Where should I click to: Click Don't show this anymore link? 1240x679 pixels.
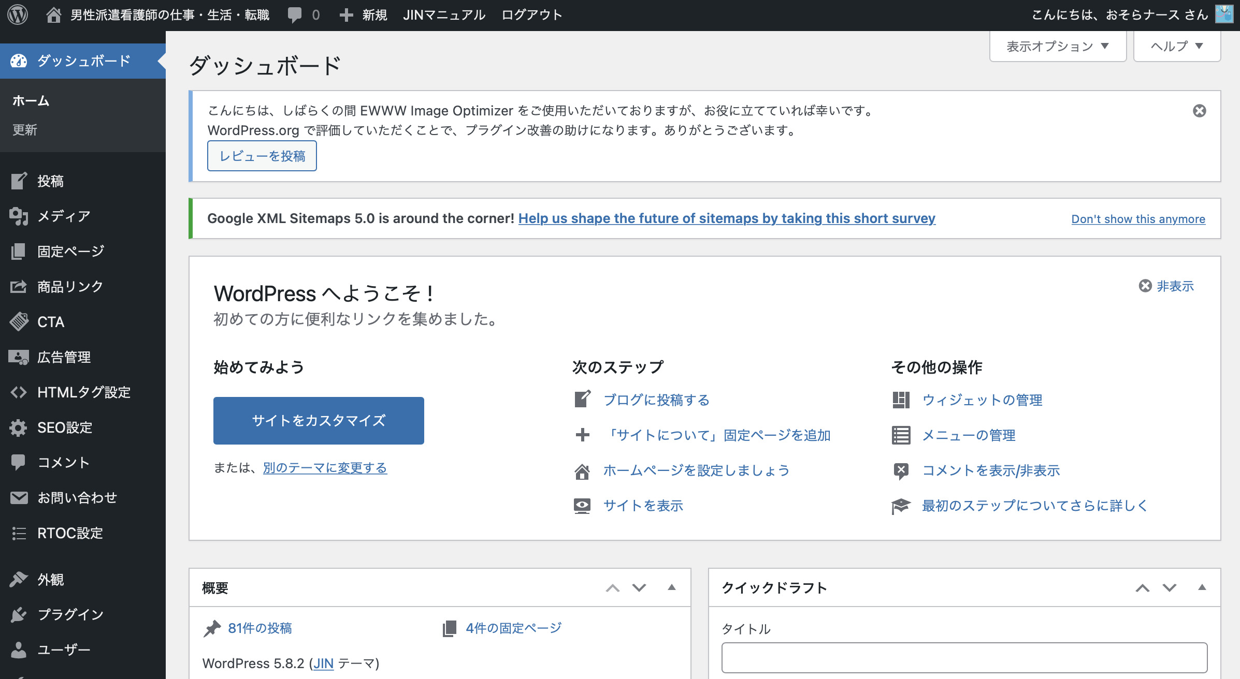click(x=1138, y=219)
